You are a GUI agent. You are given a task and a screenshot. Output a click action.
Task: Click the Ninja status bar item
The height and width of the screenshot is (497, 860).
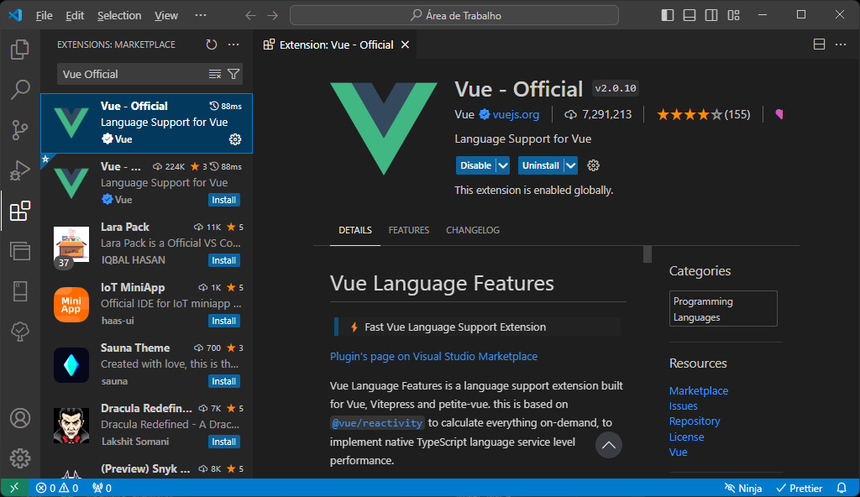click(743, 488)
